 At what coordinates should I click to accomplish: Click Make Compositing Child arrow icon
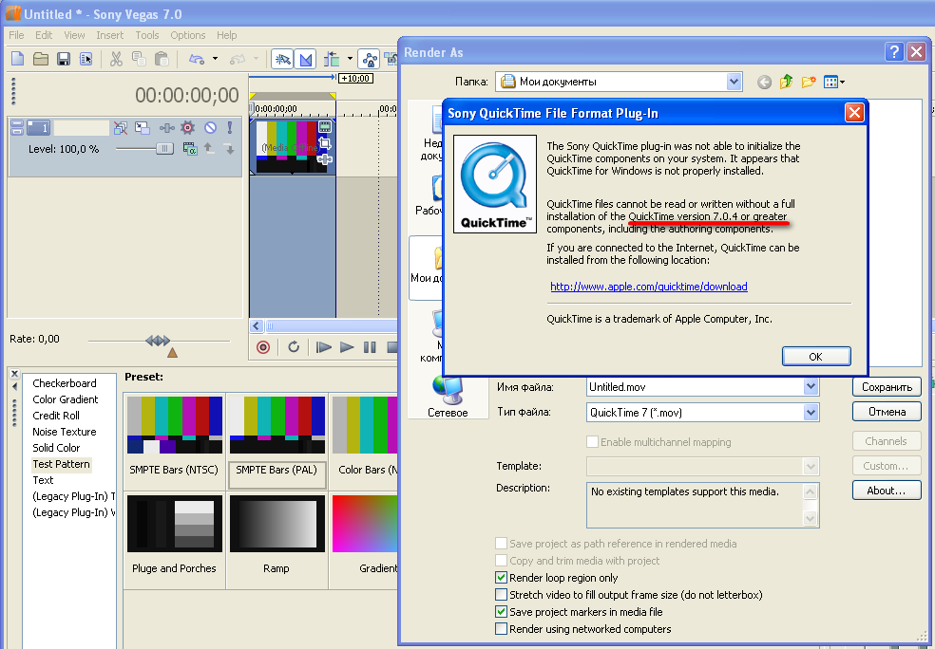(230, 149)
